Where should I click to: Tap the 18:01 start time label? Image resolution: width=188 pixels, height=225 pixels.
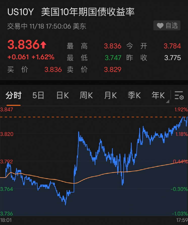6,220
